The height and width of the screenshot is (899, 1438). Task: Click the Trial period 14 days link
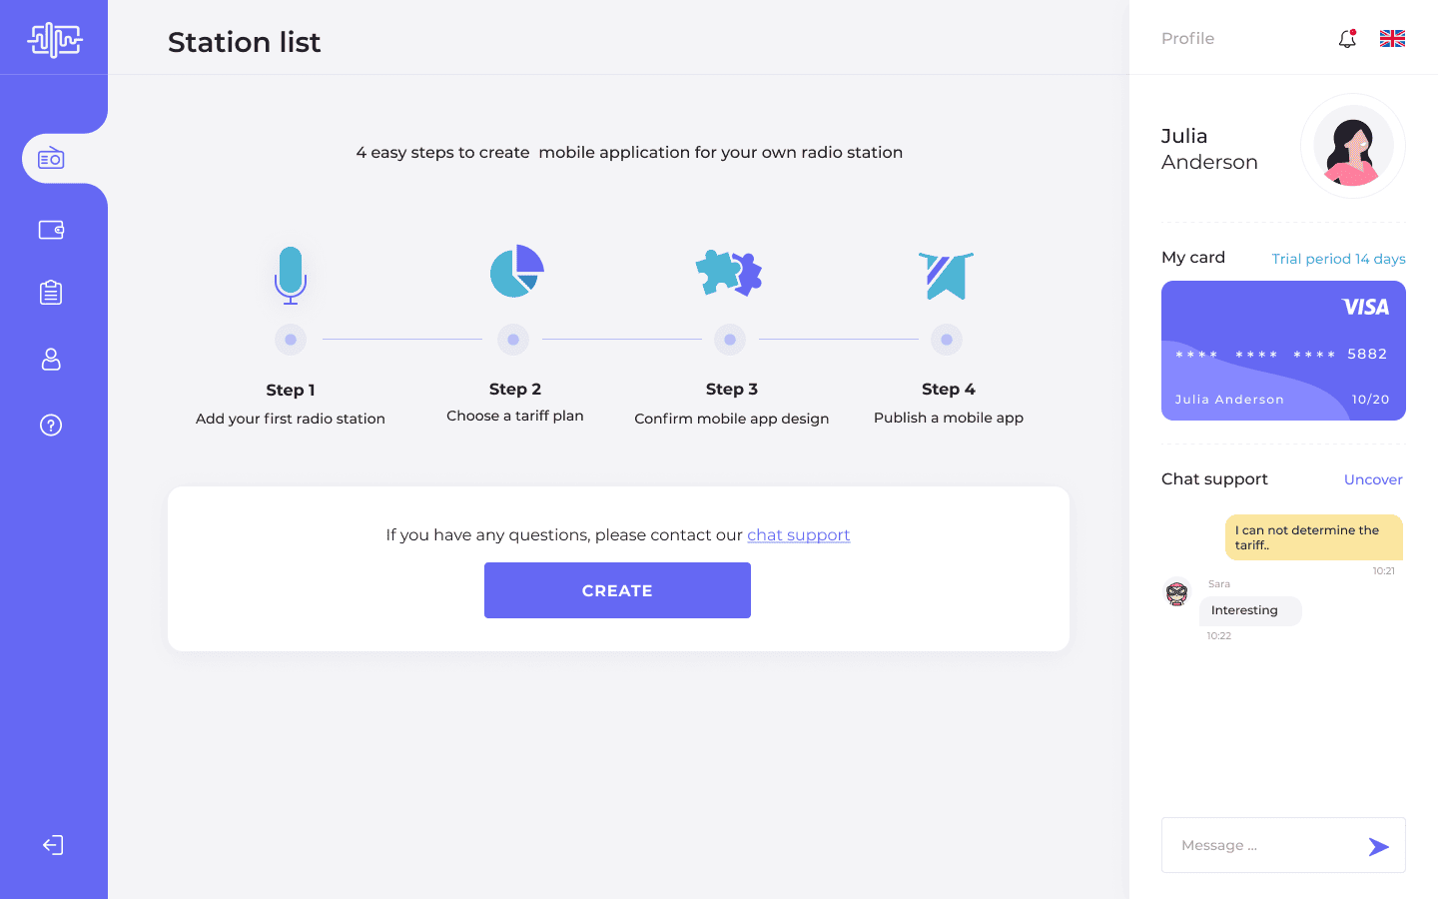1338,259
